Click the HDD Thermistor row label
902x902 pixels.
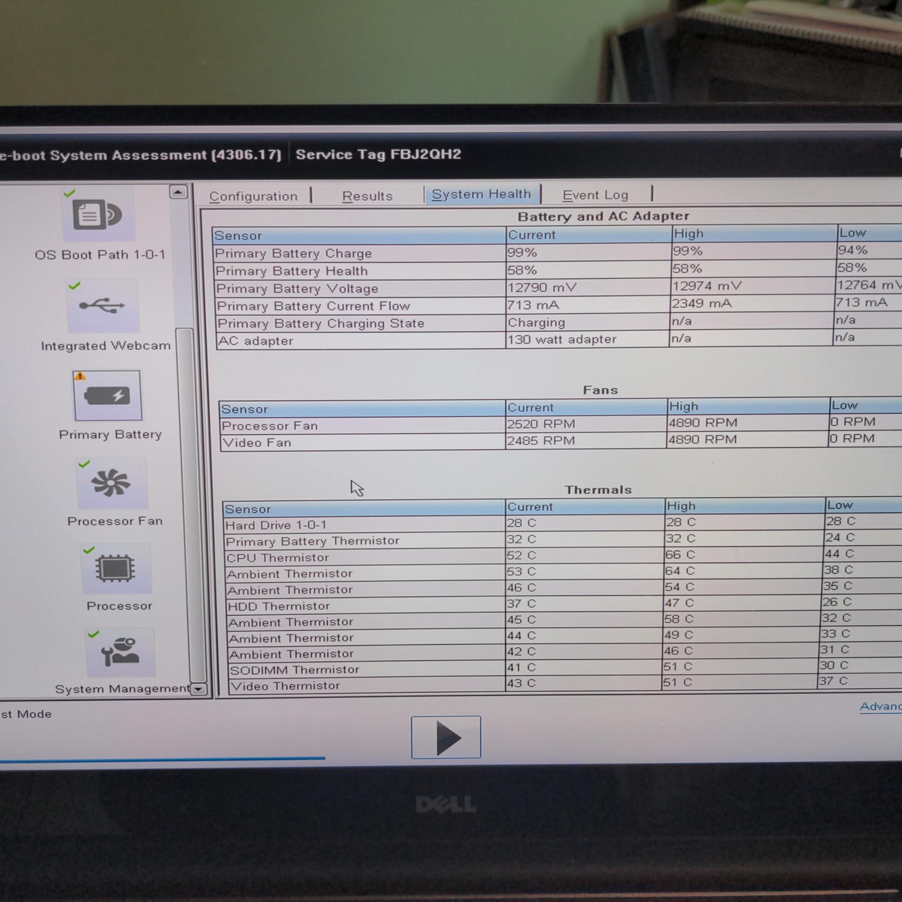(279, 606)
